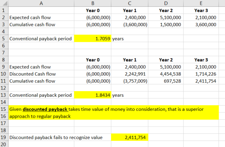Select row 1 header
The image size is (225, 147).
(x=4, y=10)
